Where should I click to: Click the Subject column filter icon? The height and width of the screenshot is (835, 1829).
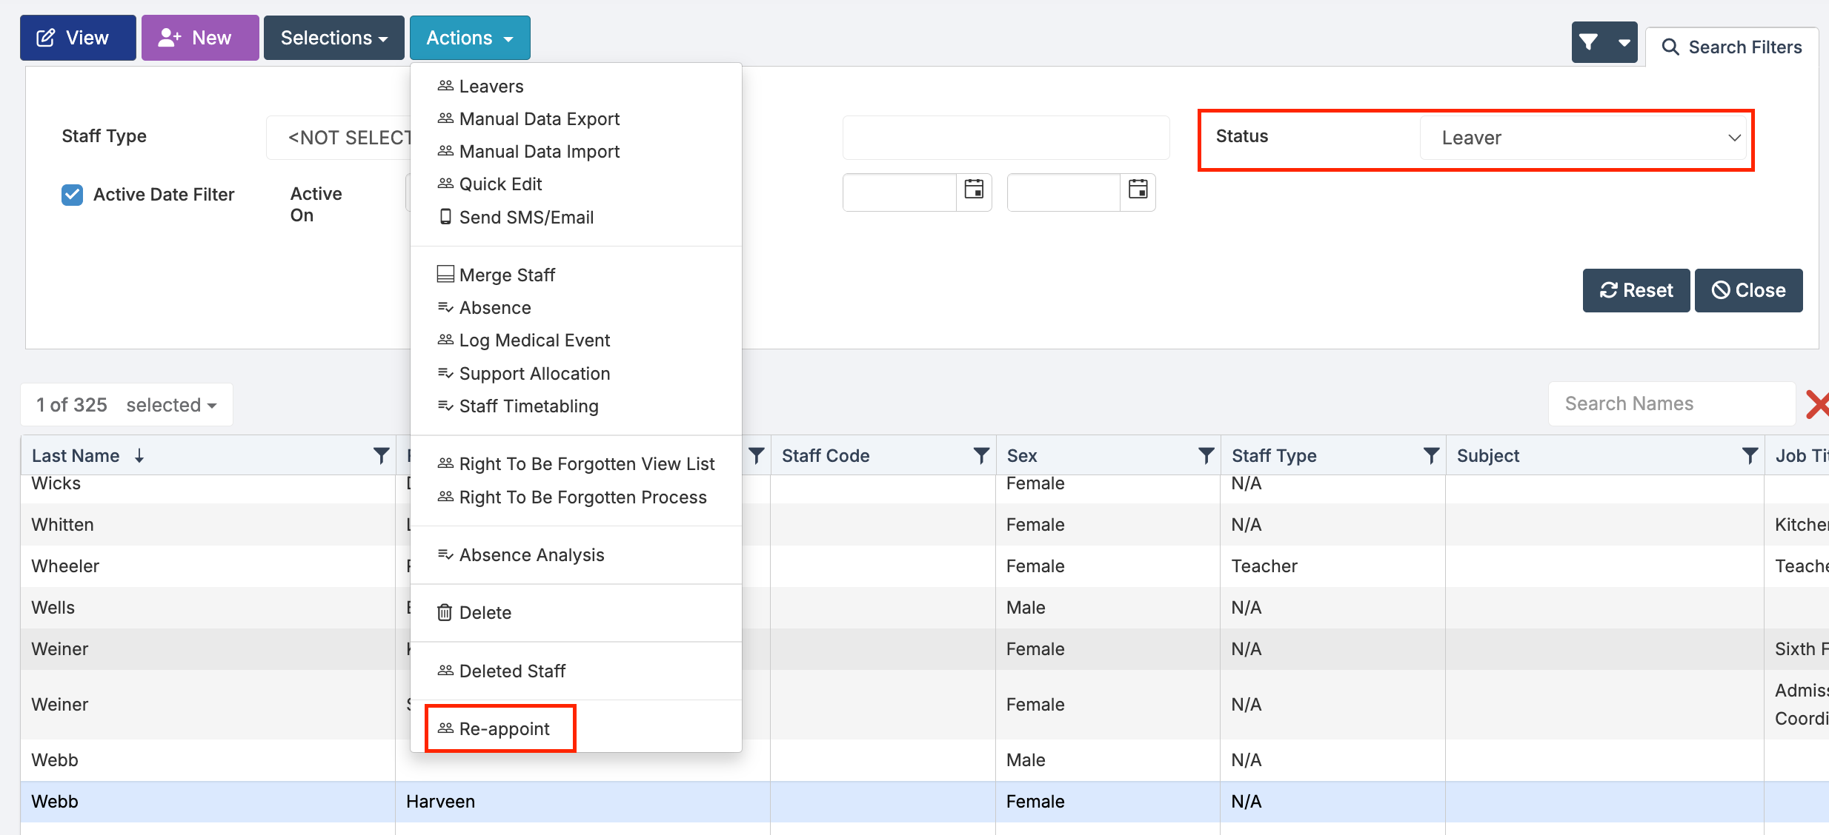[1750, 456]
